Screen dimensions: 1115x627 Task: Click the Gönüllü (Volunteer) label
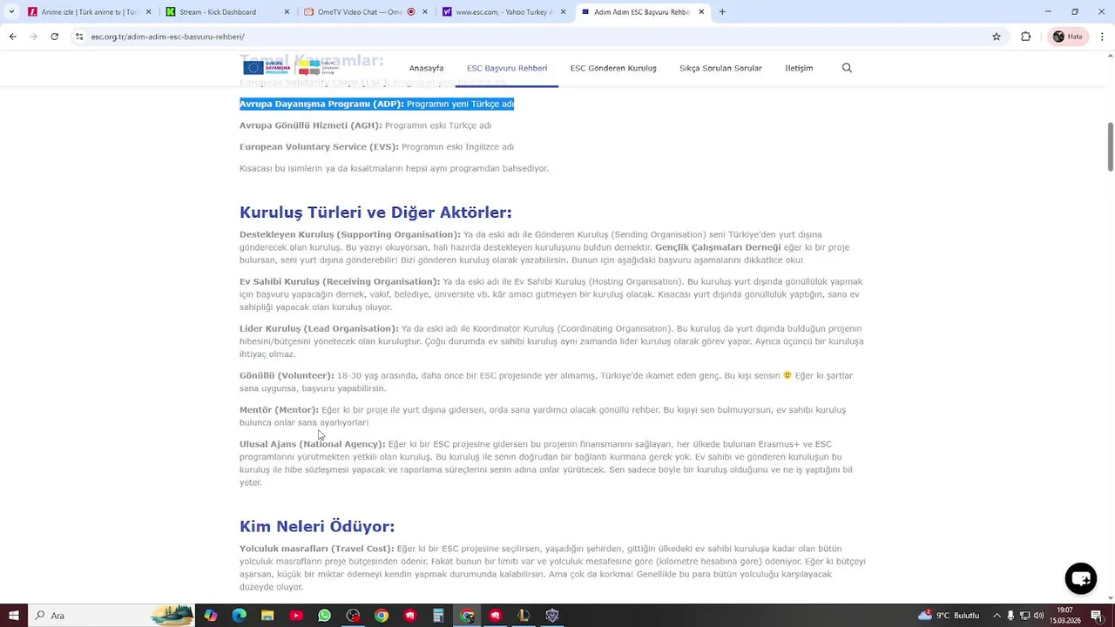pyautogui.click(x=287, y=375)
